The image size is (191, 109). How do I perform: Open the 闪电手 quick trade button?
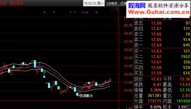click(112, 3)
